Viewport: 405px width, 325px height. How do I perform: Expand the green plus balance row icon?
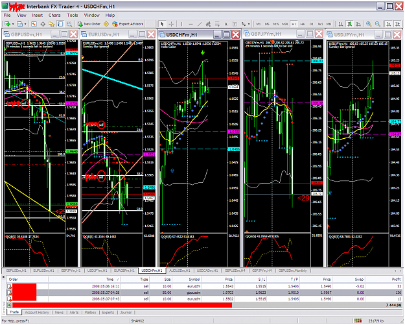click(x=9, y=305)
